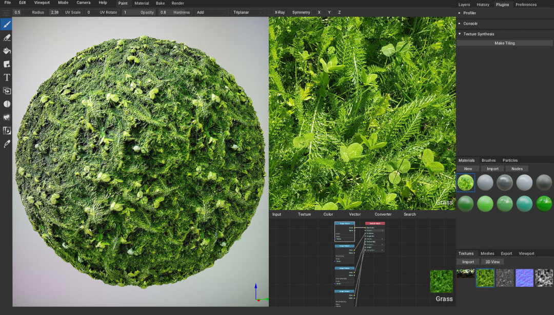Choose the Decal tool

click(7, 64)
